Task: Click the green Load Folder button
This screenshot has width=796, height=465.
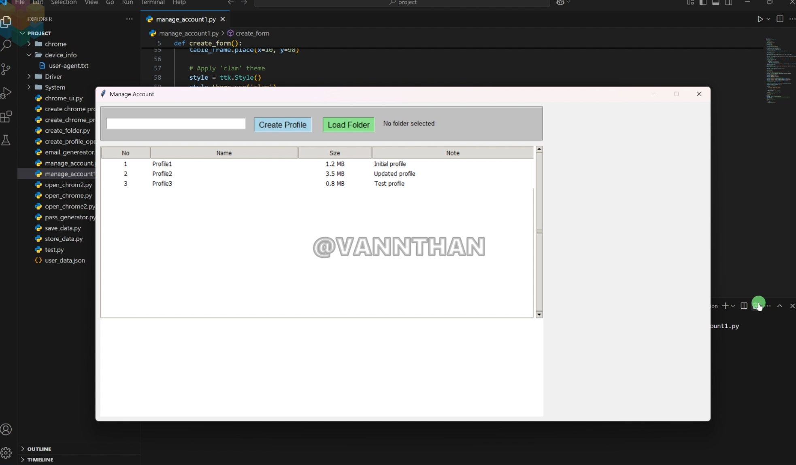Action: point(348,125)
